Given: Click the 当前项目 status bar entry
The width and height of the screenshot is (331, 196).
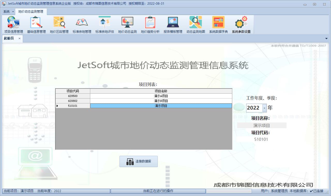Looking at the screenshot, I should [18, 191].
